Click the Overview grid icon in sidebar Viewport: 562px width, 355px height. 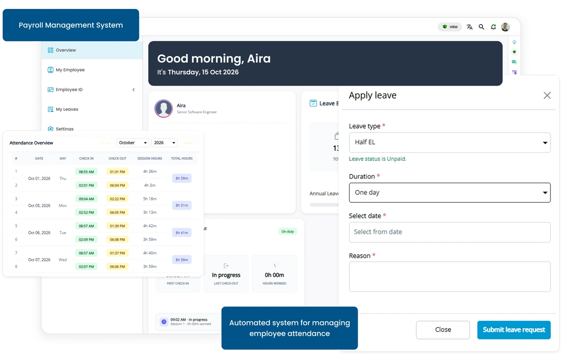(x=51, y=50)
